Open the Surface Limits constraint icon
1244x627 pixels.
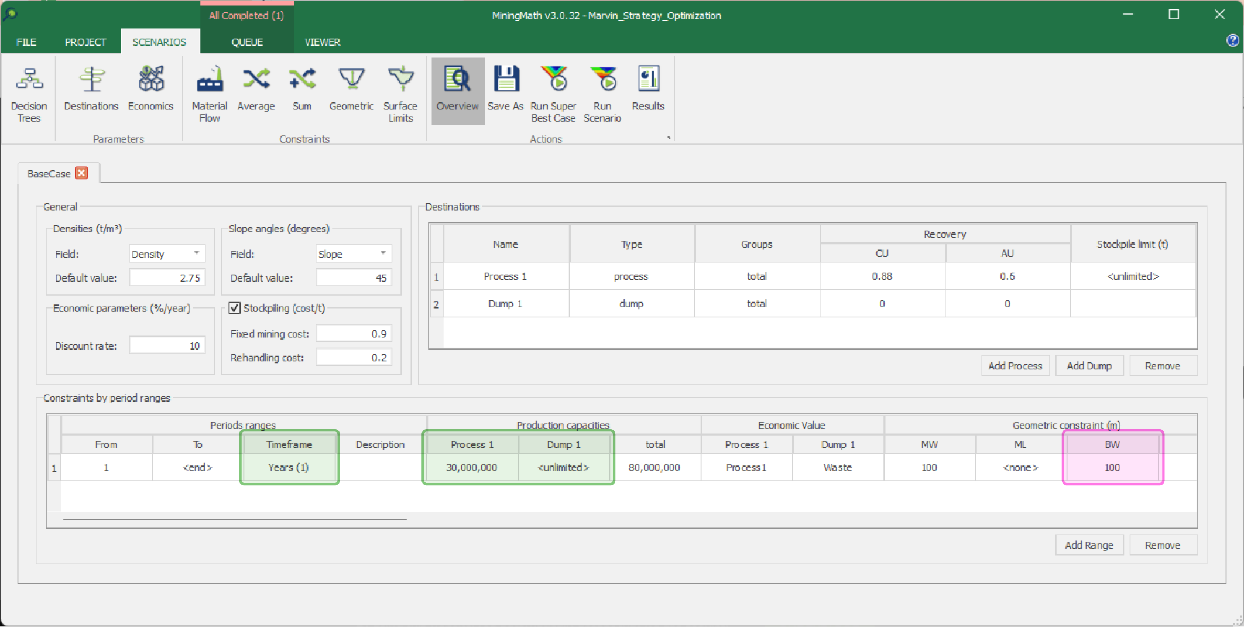400,94
